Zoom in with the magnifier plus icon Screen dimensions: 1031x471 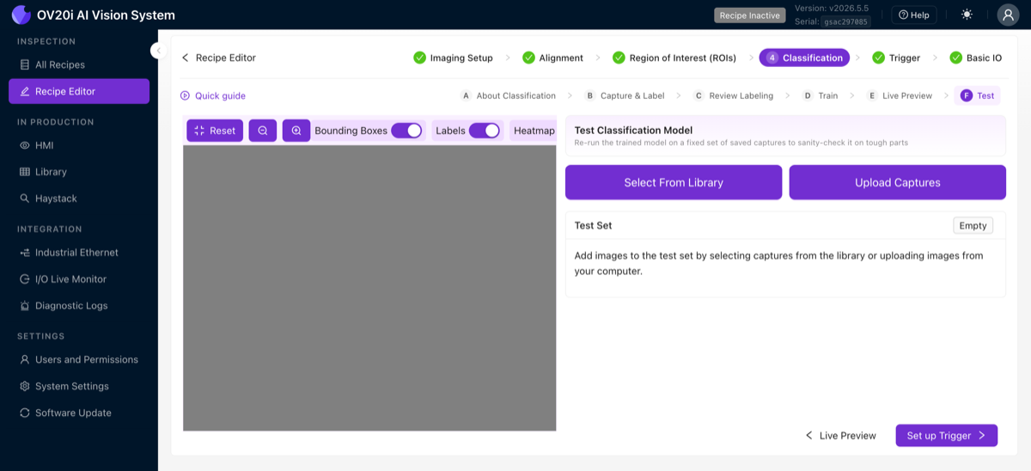[296, 131]
